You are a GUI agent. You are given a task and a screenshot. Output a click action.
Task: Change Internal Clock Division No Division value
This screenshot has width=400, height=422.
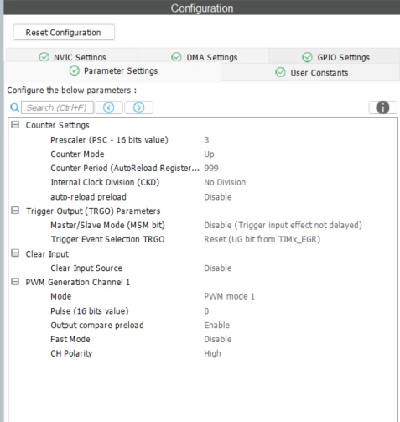coord(225,182)
